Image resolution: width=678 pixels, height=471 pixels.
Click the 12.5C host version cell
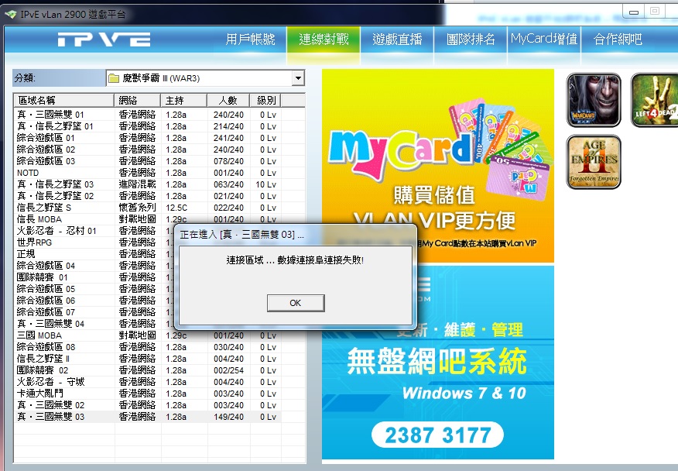[x=176, y=208]
